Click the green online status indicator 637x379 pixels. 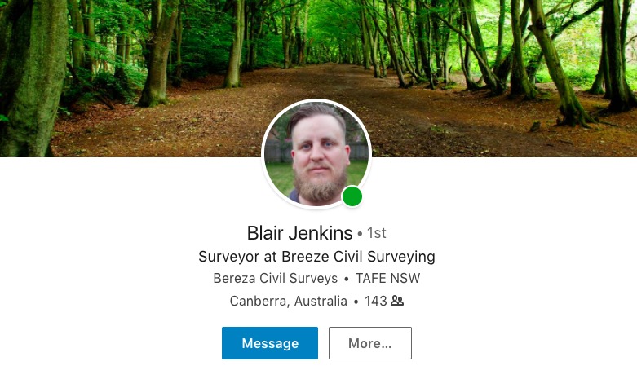pyautogui.click(x=352, y=196)
